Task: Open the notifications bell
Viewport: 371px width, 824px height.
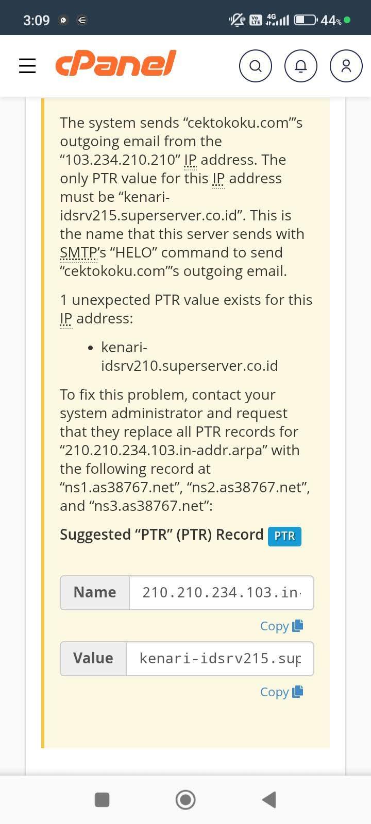Action: (301, 66)
